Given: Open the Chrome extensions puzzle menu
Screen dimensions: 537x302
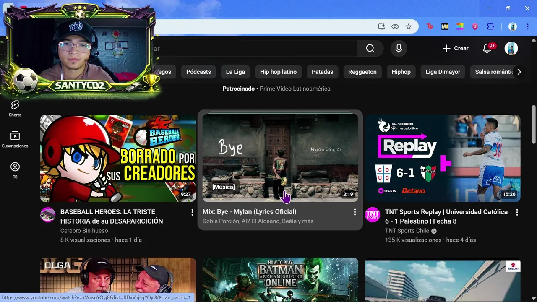Looking at the screenshot, I should coord(490,26).
